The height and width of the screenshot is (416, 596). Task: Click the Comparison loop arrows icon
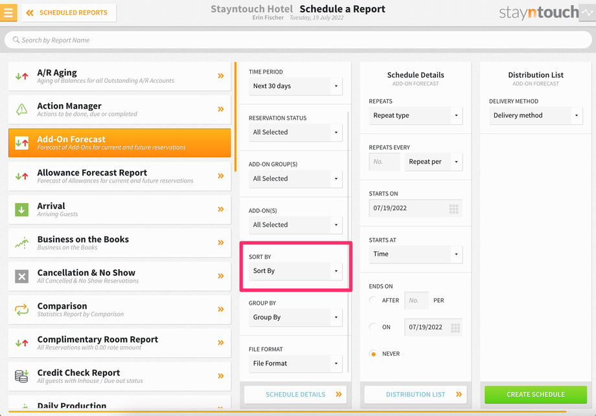point(21,310)
